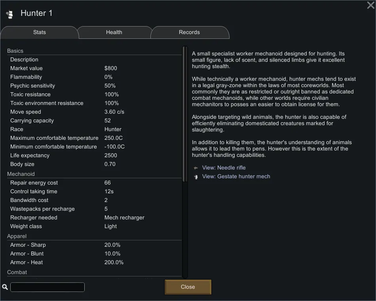Select the Description entry under Basics
The height and width of the screenshot is (301, 376).
point(95,60)
